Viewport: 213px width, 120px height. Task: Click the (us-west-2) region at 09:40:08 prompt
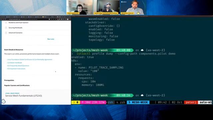pos(155,50)
